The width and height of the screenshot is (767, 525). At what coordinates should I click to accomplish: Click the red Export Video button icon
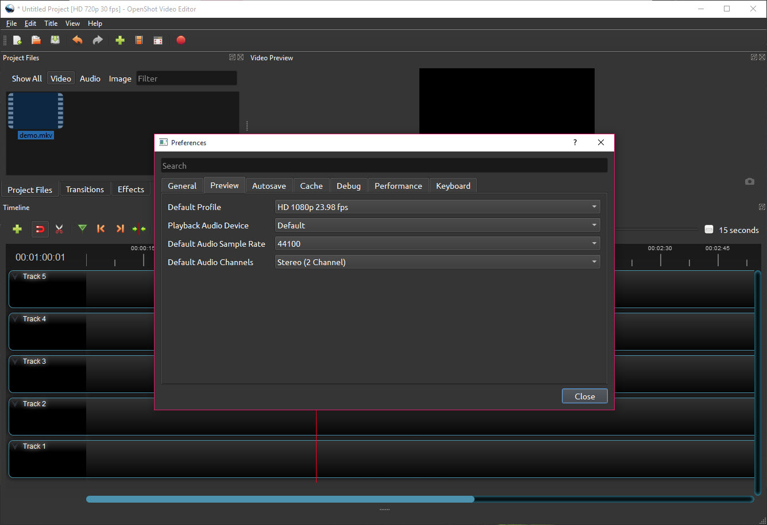click(x=181, y=40)
